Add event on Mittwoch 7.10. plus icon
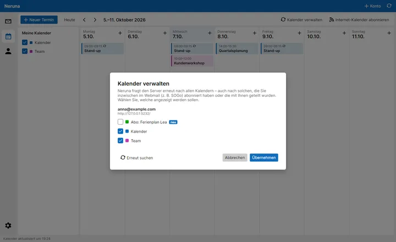The image size is (396, 242). [x=210, y=33]
